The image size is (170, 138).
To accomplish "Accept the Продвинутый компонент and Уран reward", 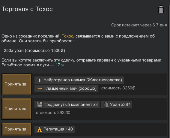I will (x=16, y=109).
